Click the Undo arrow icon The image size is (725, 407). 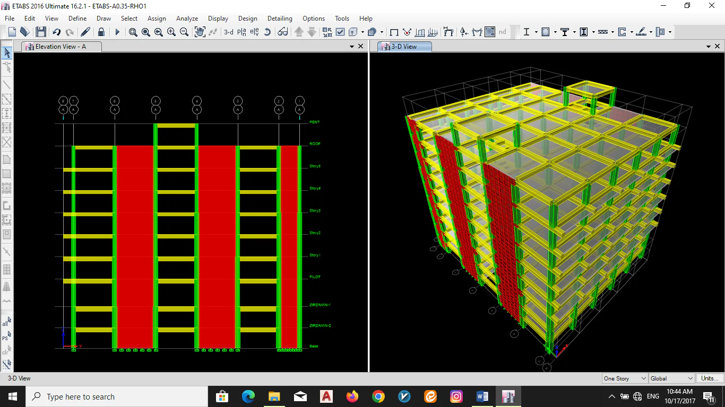tap(56, 32)
